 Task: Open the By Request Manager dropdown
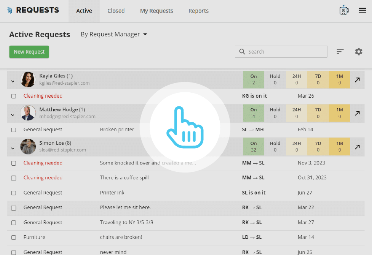113,34
